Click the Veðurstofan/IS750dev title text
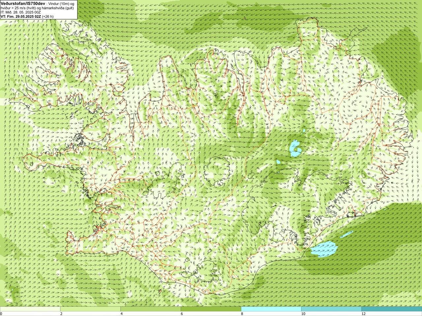Viewport: 422px width, 316px height. click(23, 3)
